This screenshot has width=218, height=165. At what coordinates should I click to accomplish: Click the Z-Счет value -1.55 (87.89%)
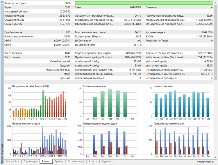point(204,36)
